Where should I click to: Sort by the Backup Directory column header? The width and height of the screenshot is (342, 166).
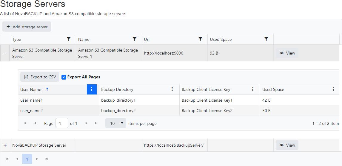tap(117, 89)
